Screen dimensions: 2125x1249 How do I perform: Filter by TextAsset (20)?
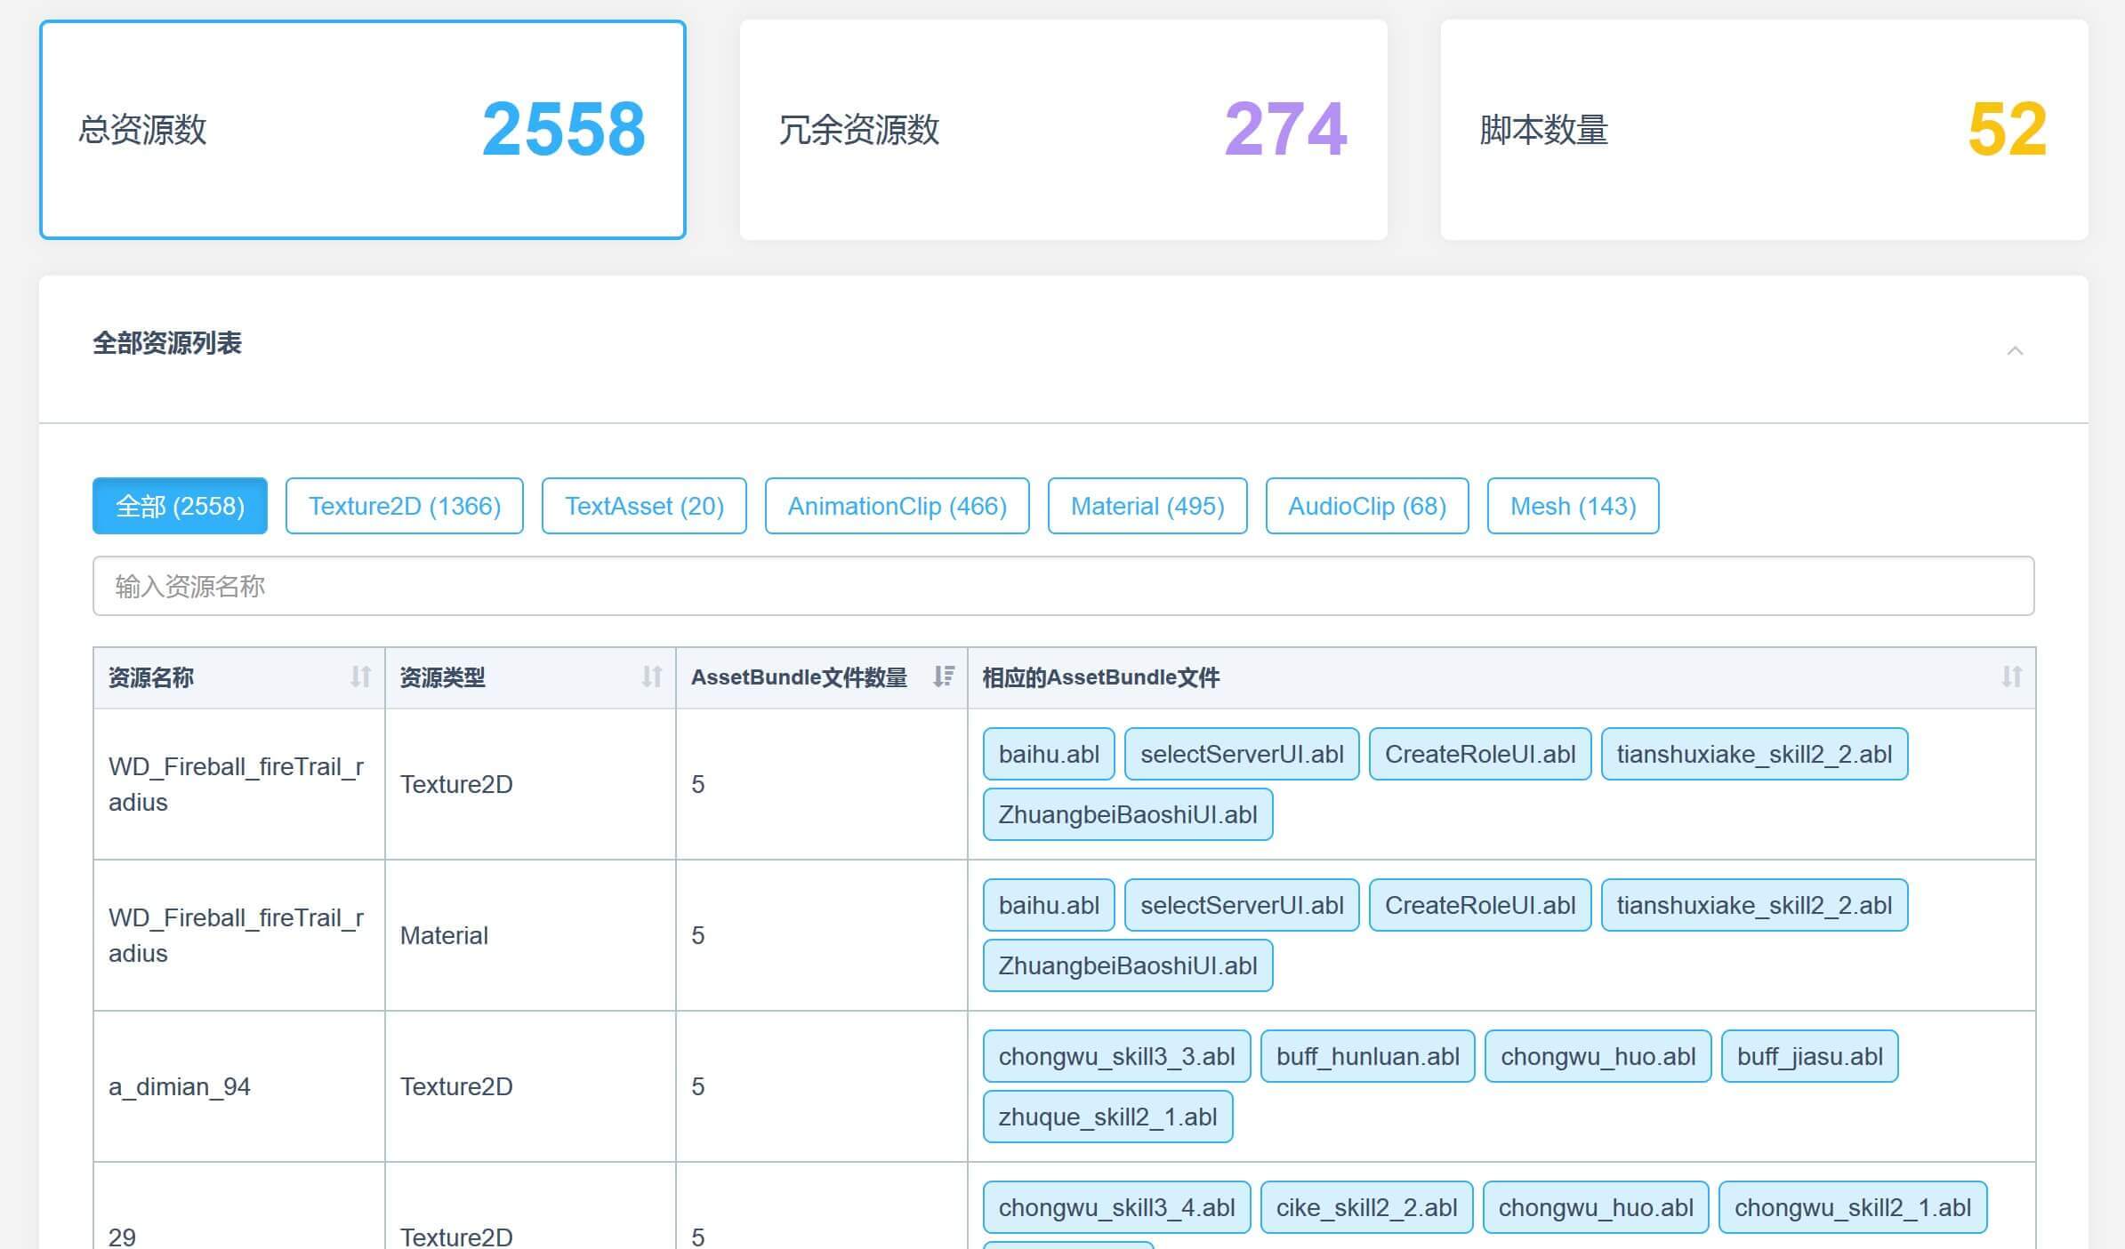point(644,506)
